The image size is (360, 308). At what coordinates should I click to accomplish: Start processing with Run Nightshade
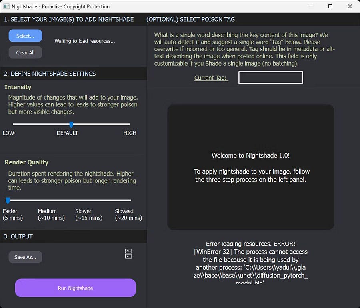[x=76, y=288]
